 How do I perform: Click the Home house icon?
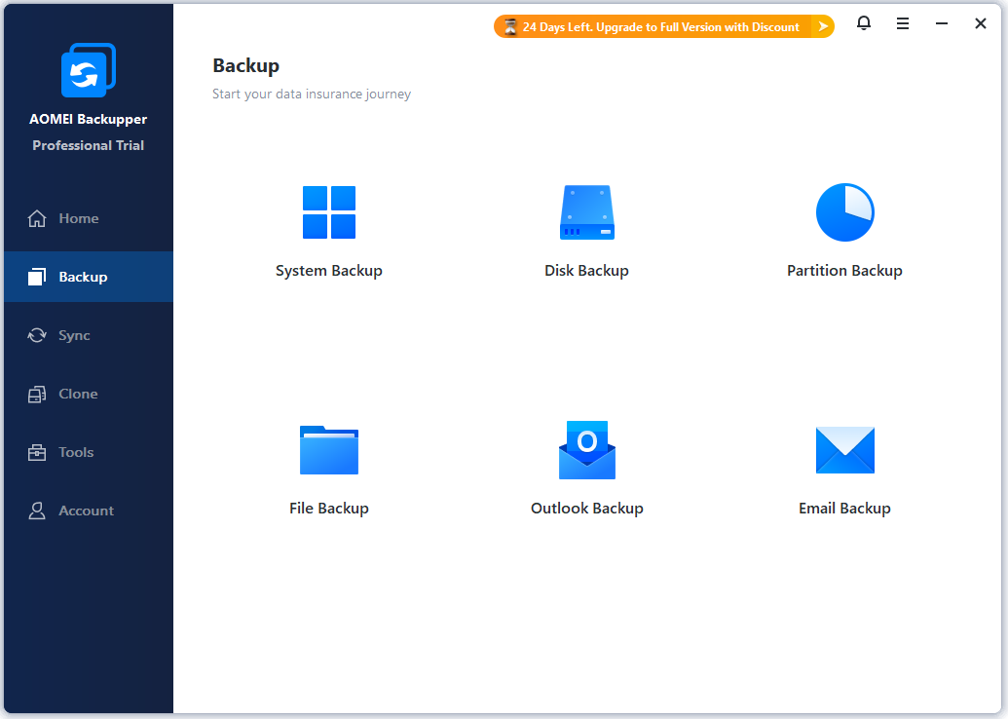click(x=37, y=218)
